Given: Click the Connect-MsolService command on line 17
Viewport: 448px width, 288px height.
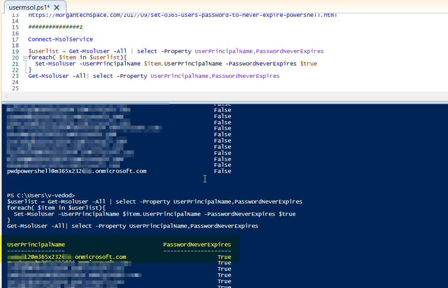Looking at the screenshot, I should point(60,39).
